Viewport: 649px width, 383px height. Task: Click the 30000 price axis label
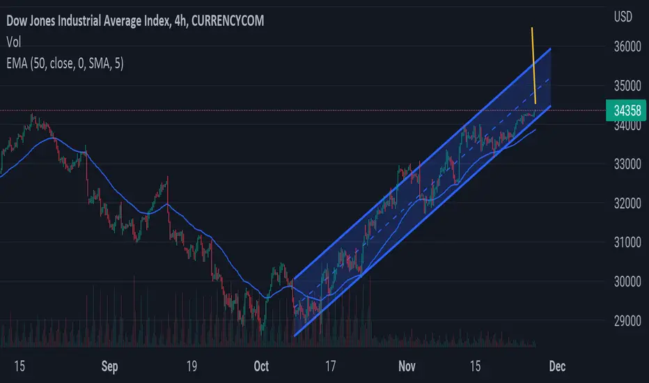point(627,281)
